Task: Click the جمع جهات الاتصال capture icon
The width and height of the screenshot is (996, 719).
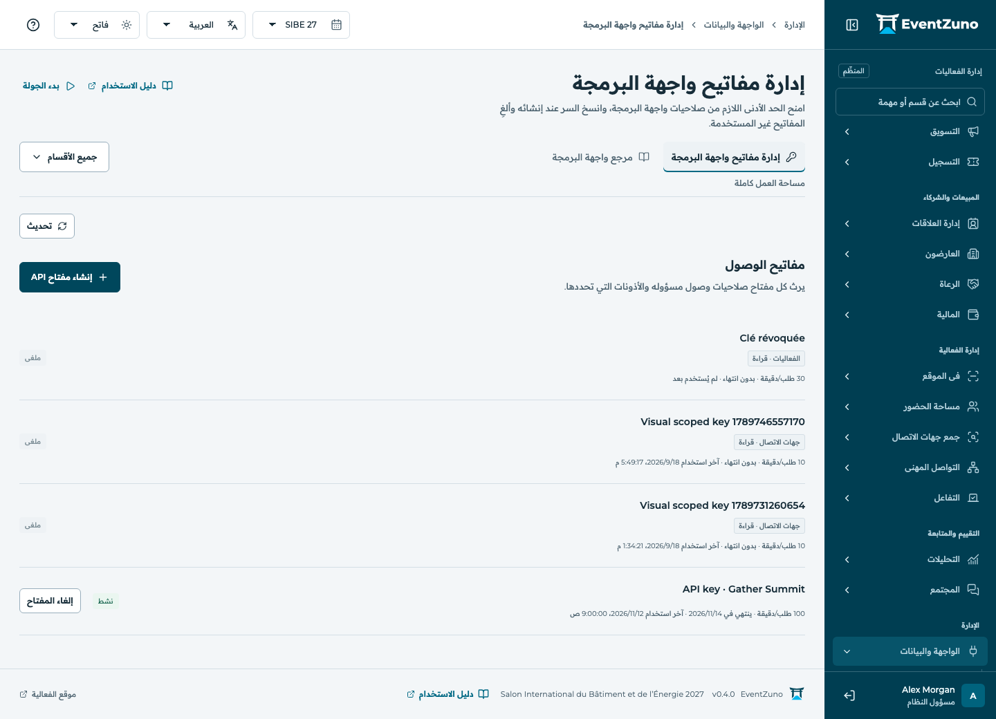Action: pos(973,437)
